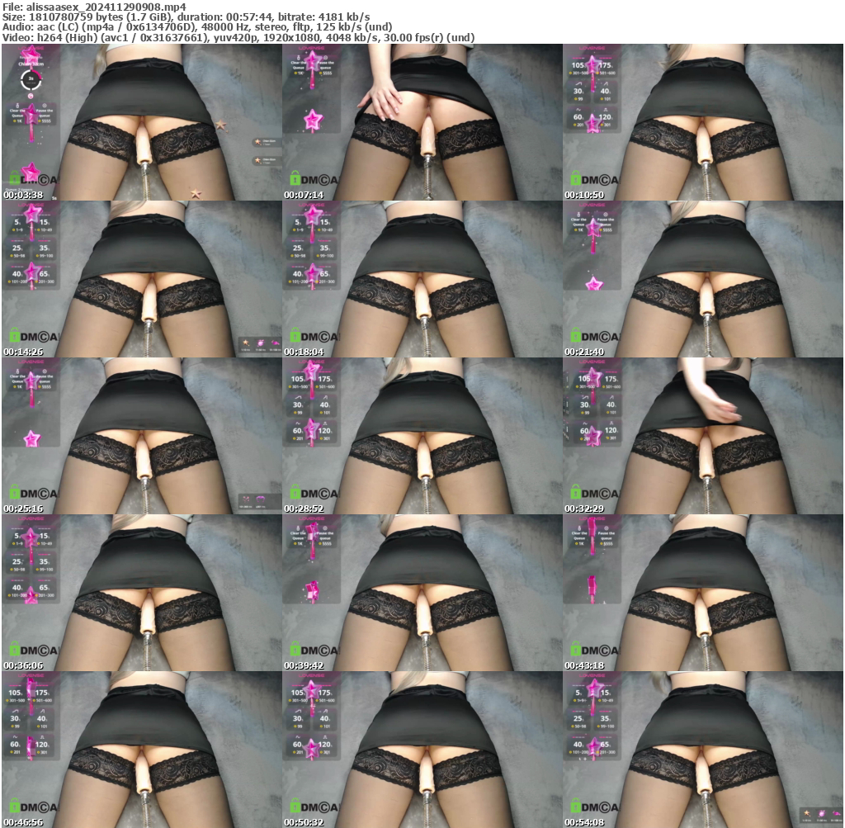Screen dimensions: 845x828
Task: Click the wand toy icon above 'Clear the Queue'
Action: (x=18, y=105)
